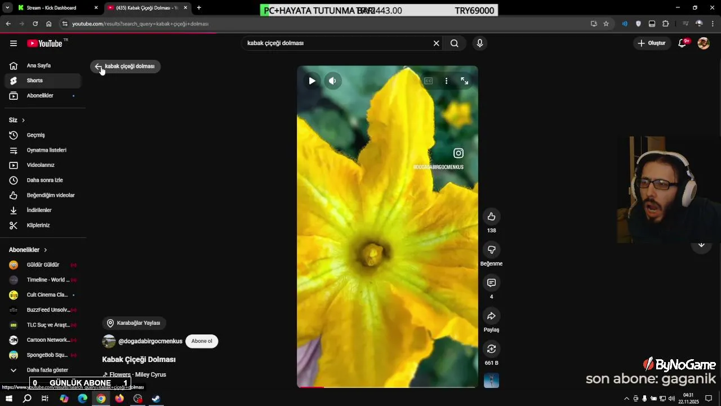
Task: Open BuzzFeed Unsolv... channel
Action: tap(43, 310)
